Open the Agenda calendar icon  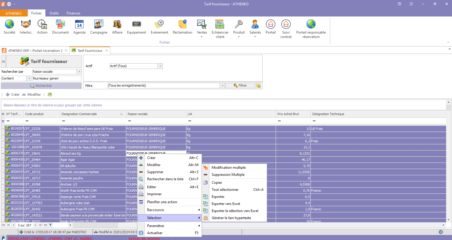79,24
